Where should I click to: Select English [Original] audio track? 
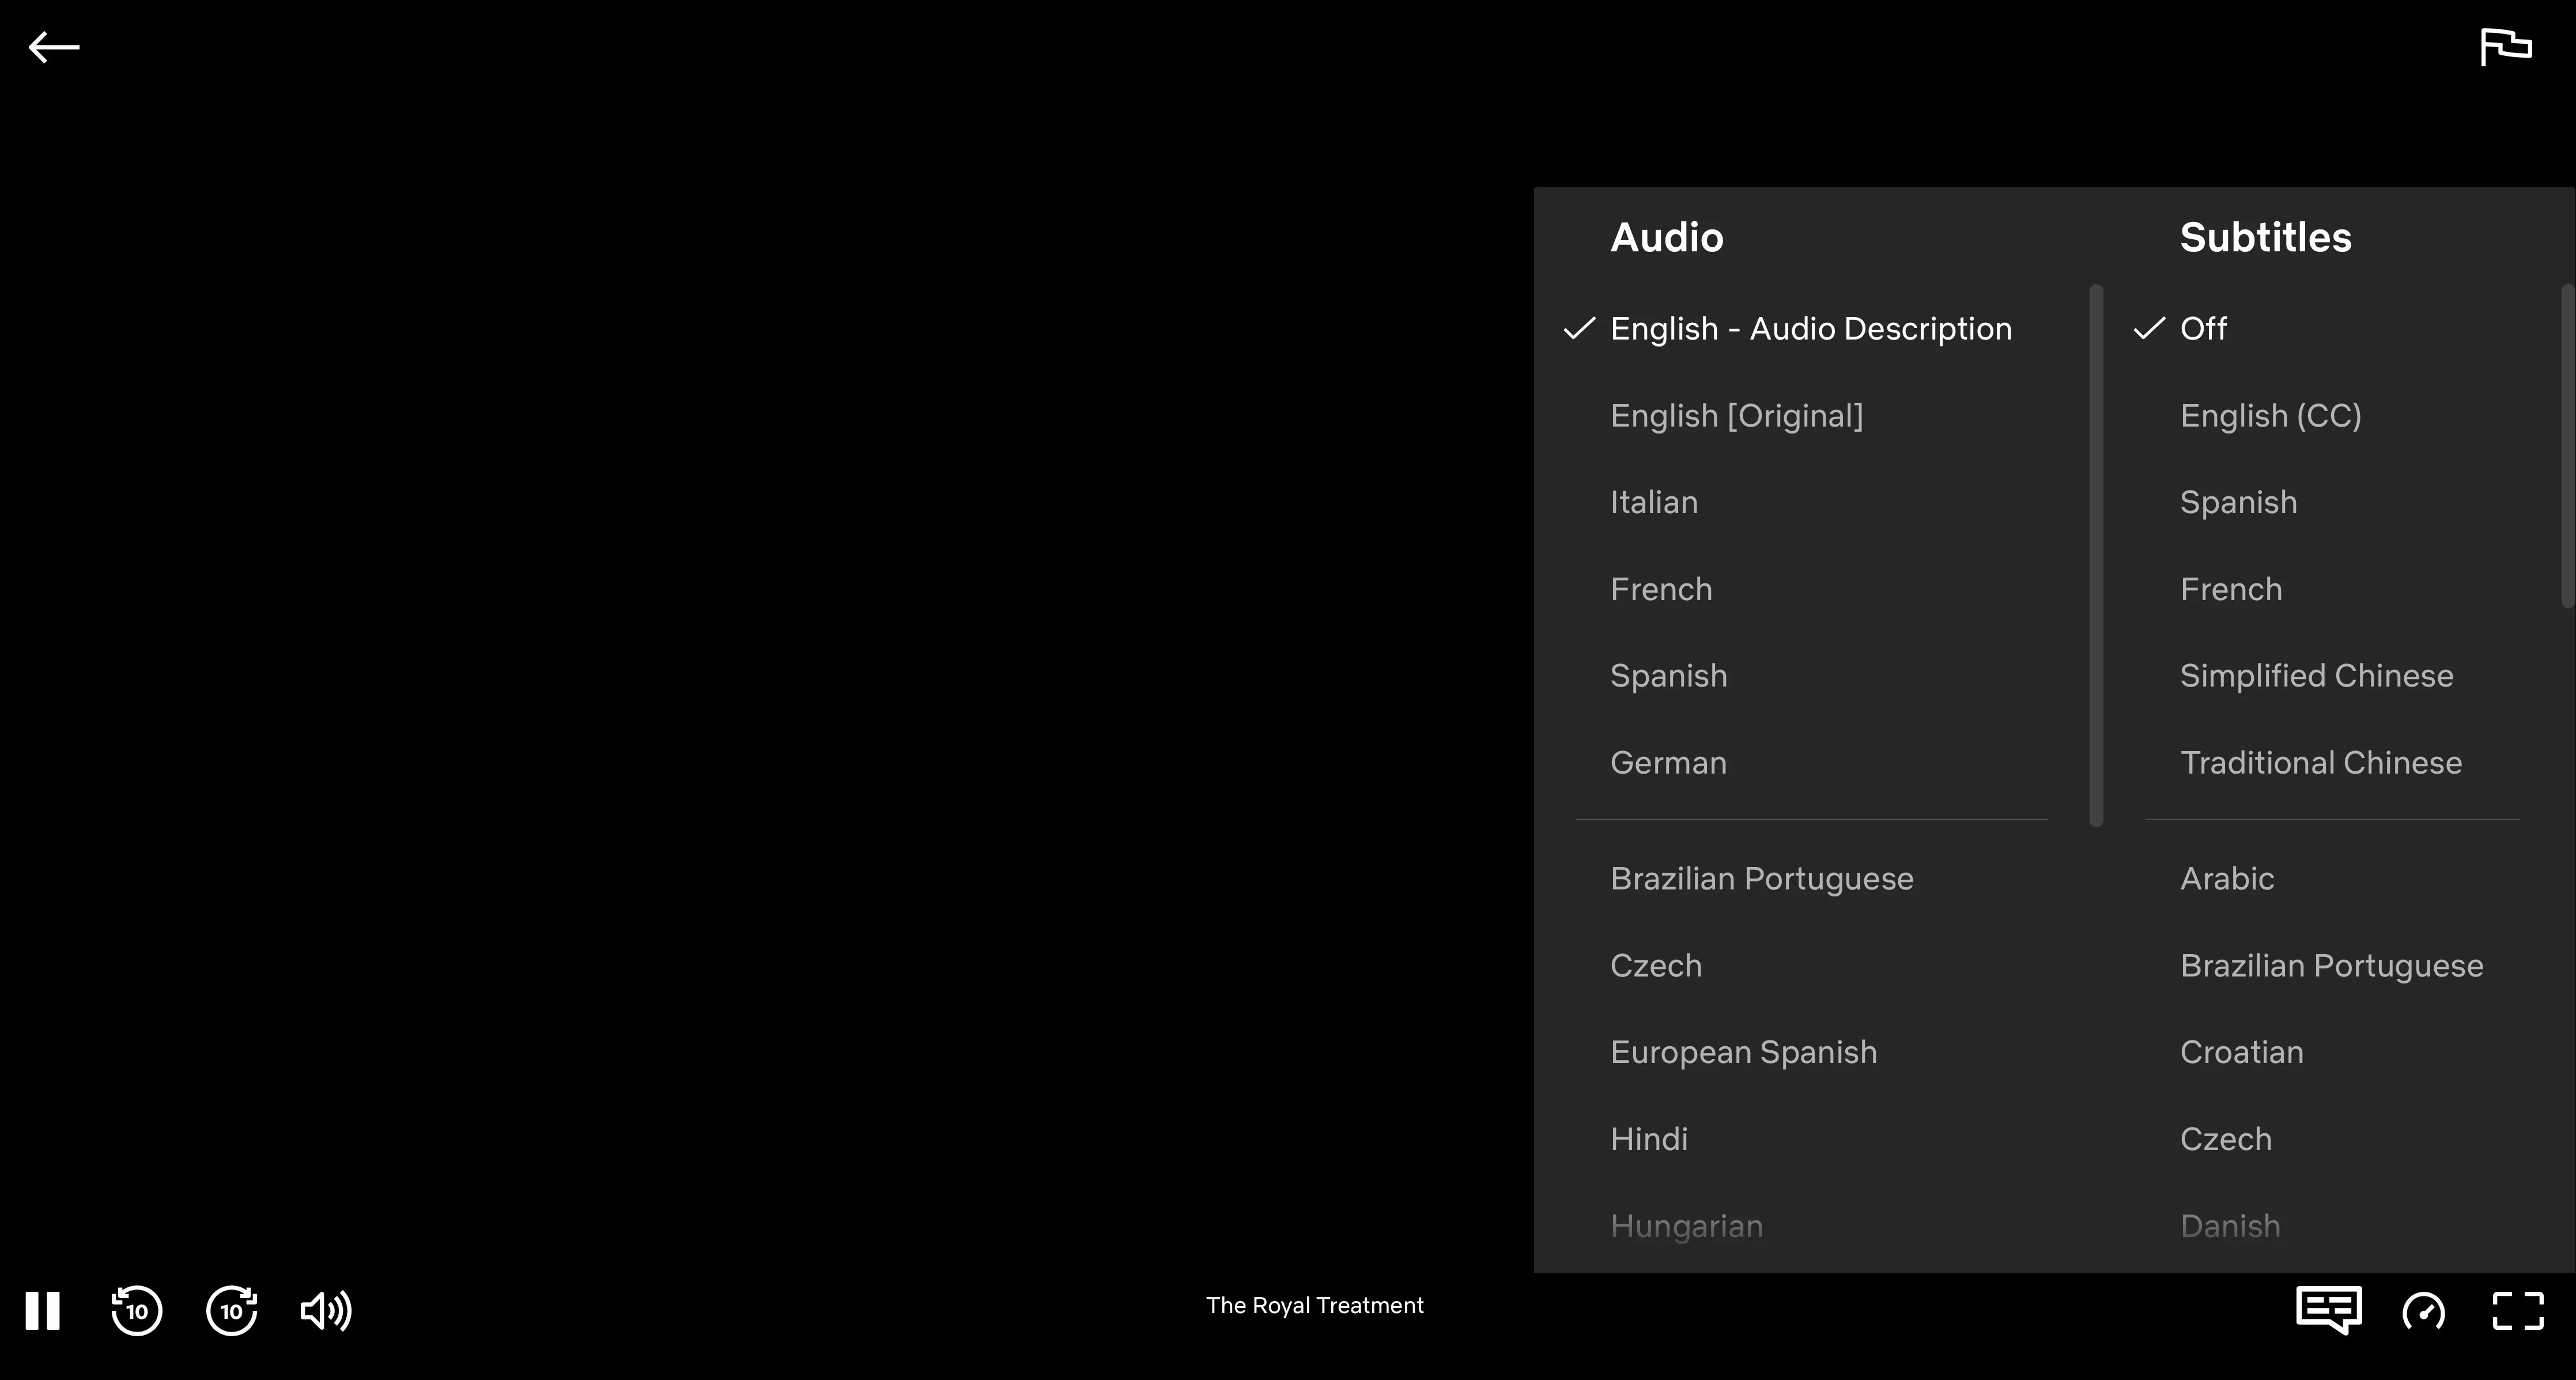(1737, 415)
